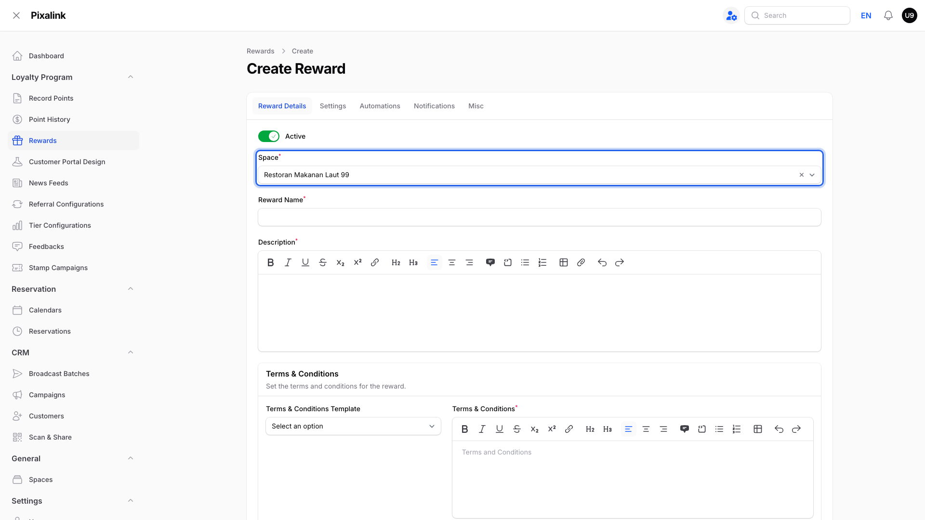Open U9 user avatar menu
The width and height of the screenshot is (925, 520).
(910, 15)
